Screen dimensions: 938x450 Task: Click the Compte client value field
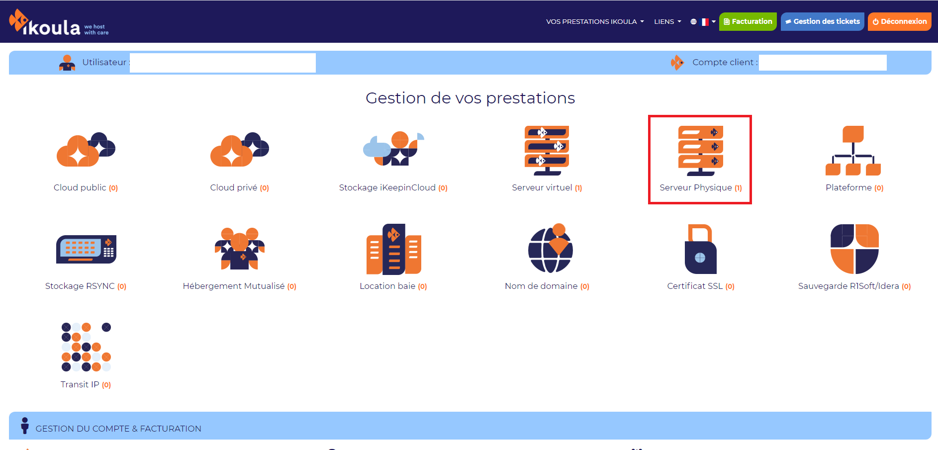click(823, 63)
